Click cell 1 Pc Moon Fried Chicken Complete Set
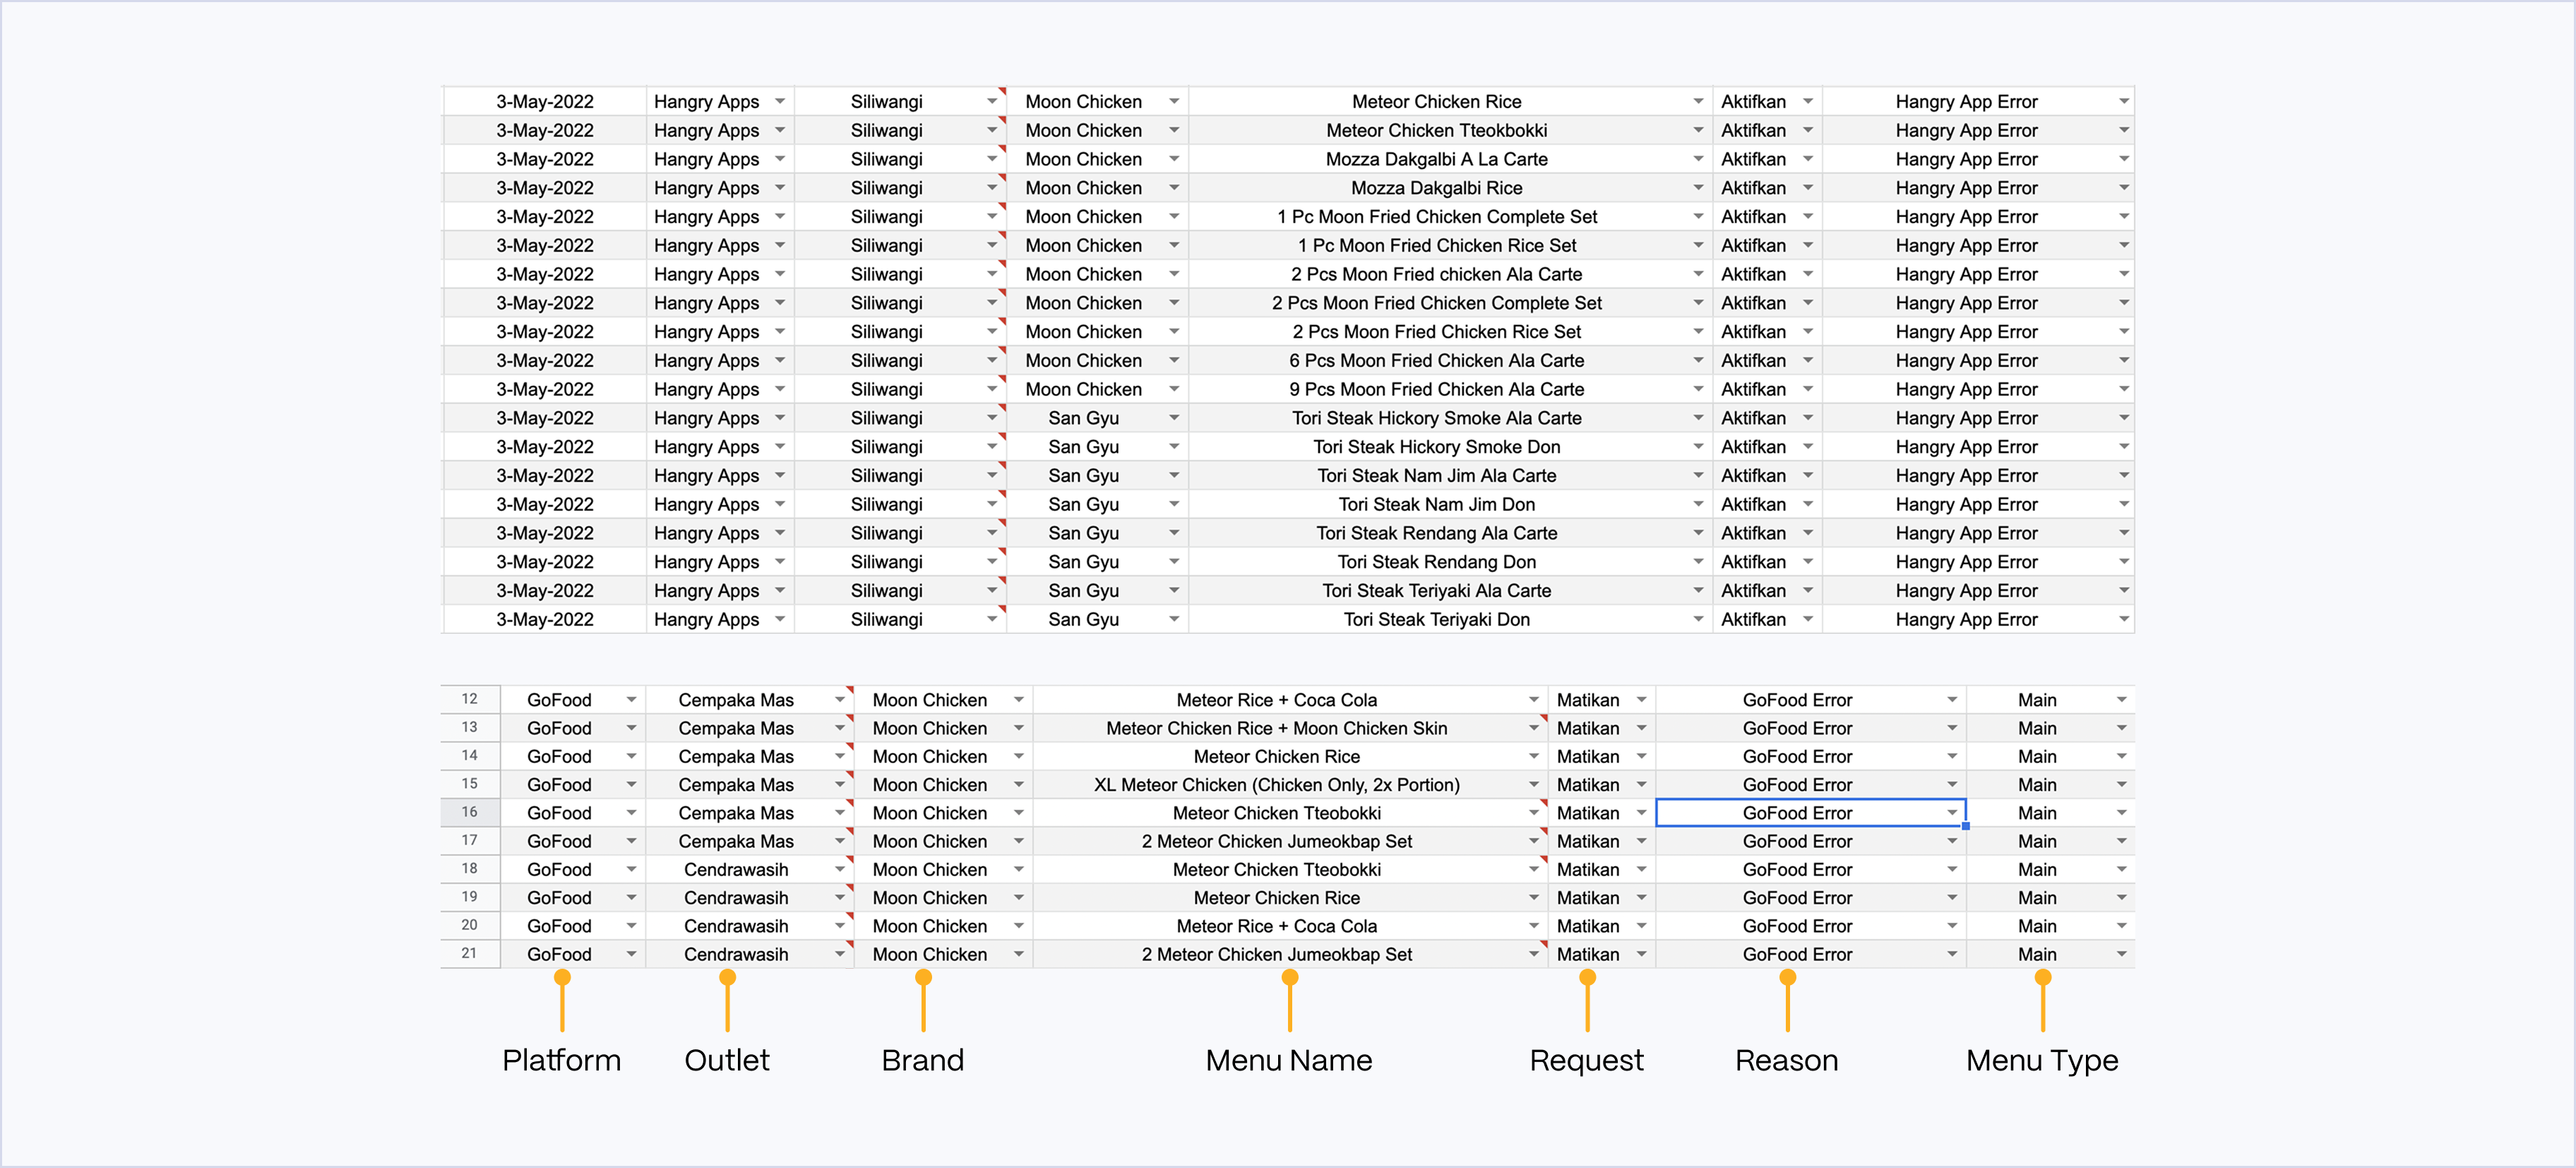Screen dimensions: 2576x1168 point(1450,216)
